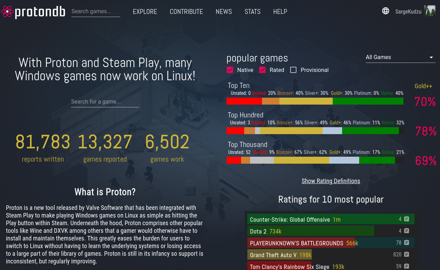Disable the Rated checkbox
440x270 pixels.
(x=262, y=70)
